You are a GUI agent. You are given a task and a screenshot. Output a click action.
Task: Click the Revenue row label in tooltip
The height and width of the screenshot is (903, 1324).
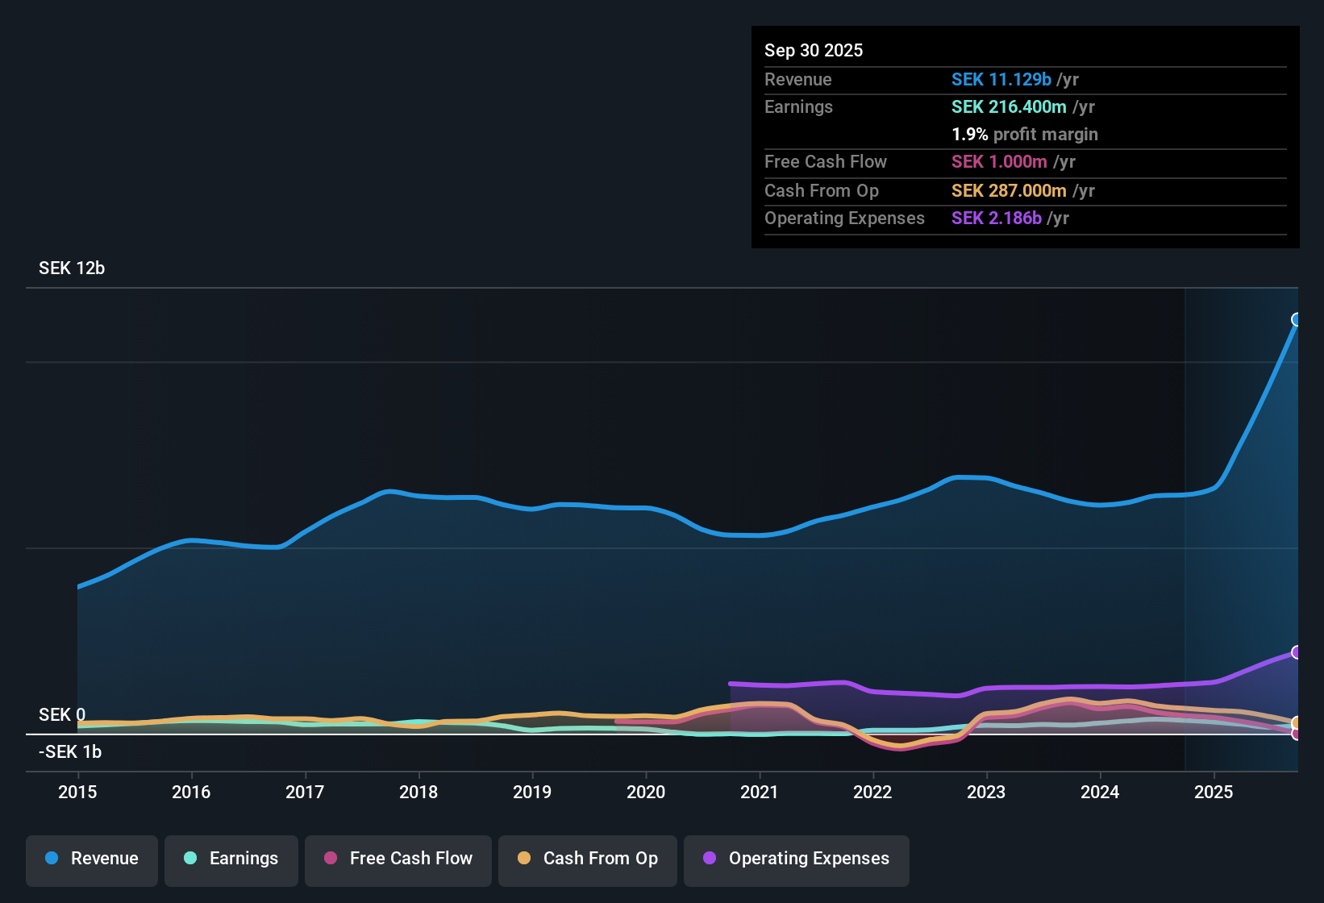[x=798, y=80]
